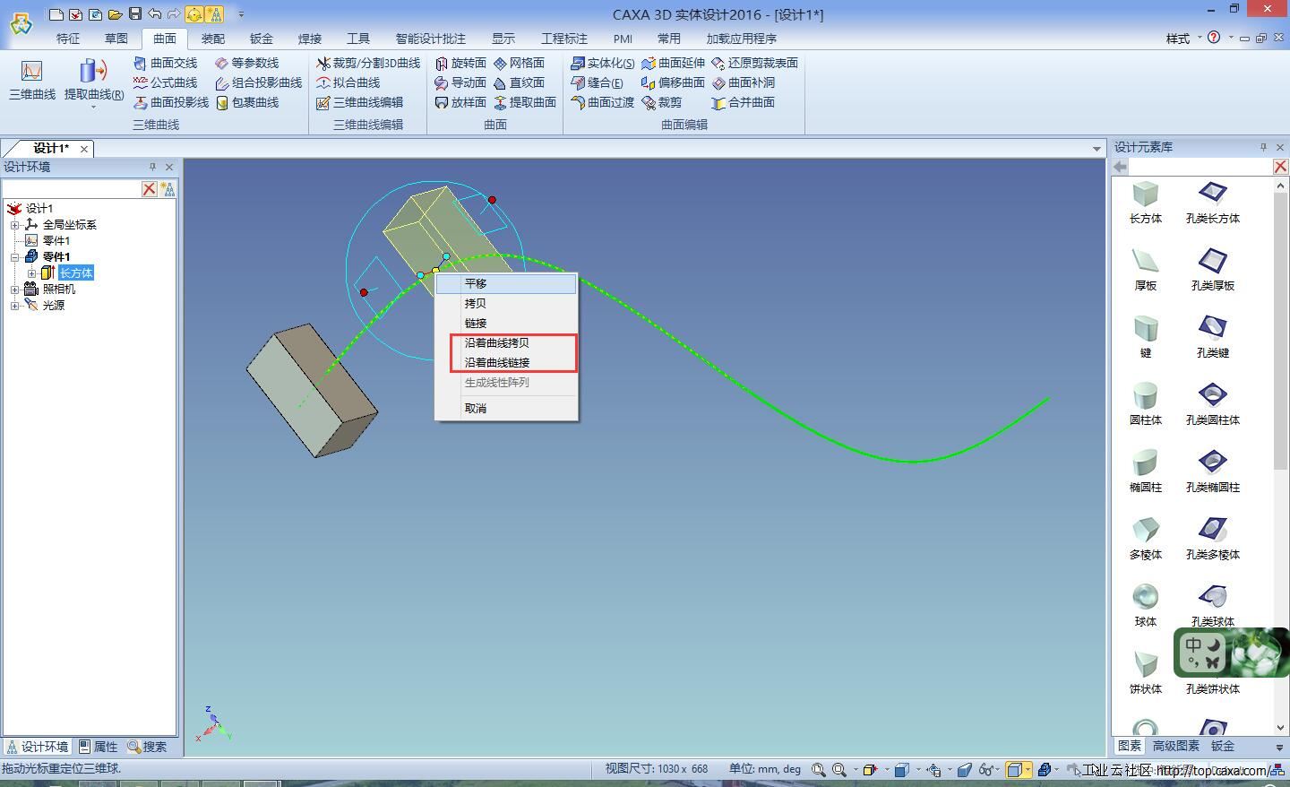The height and width of the screenshot is (787, 1290).
Task: Apply the 缝合 stitch surfaces command
Action: pyautogui.click(x=597, y=82)
